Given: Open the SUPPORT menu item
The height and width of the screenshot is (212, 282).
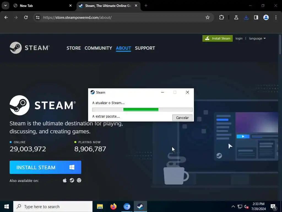Looking at the screenshot, I should [145, 48].
